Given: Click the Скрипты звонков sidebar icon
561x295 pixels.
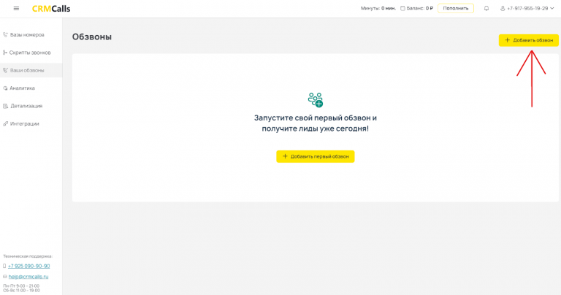Looking at the screenshot, I should pos(5,53).
